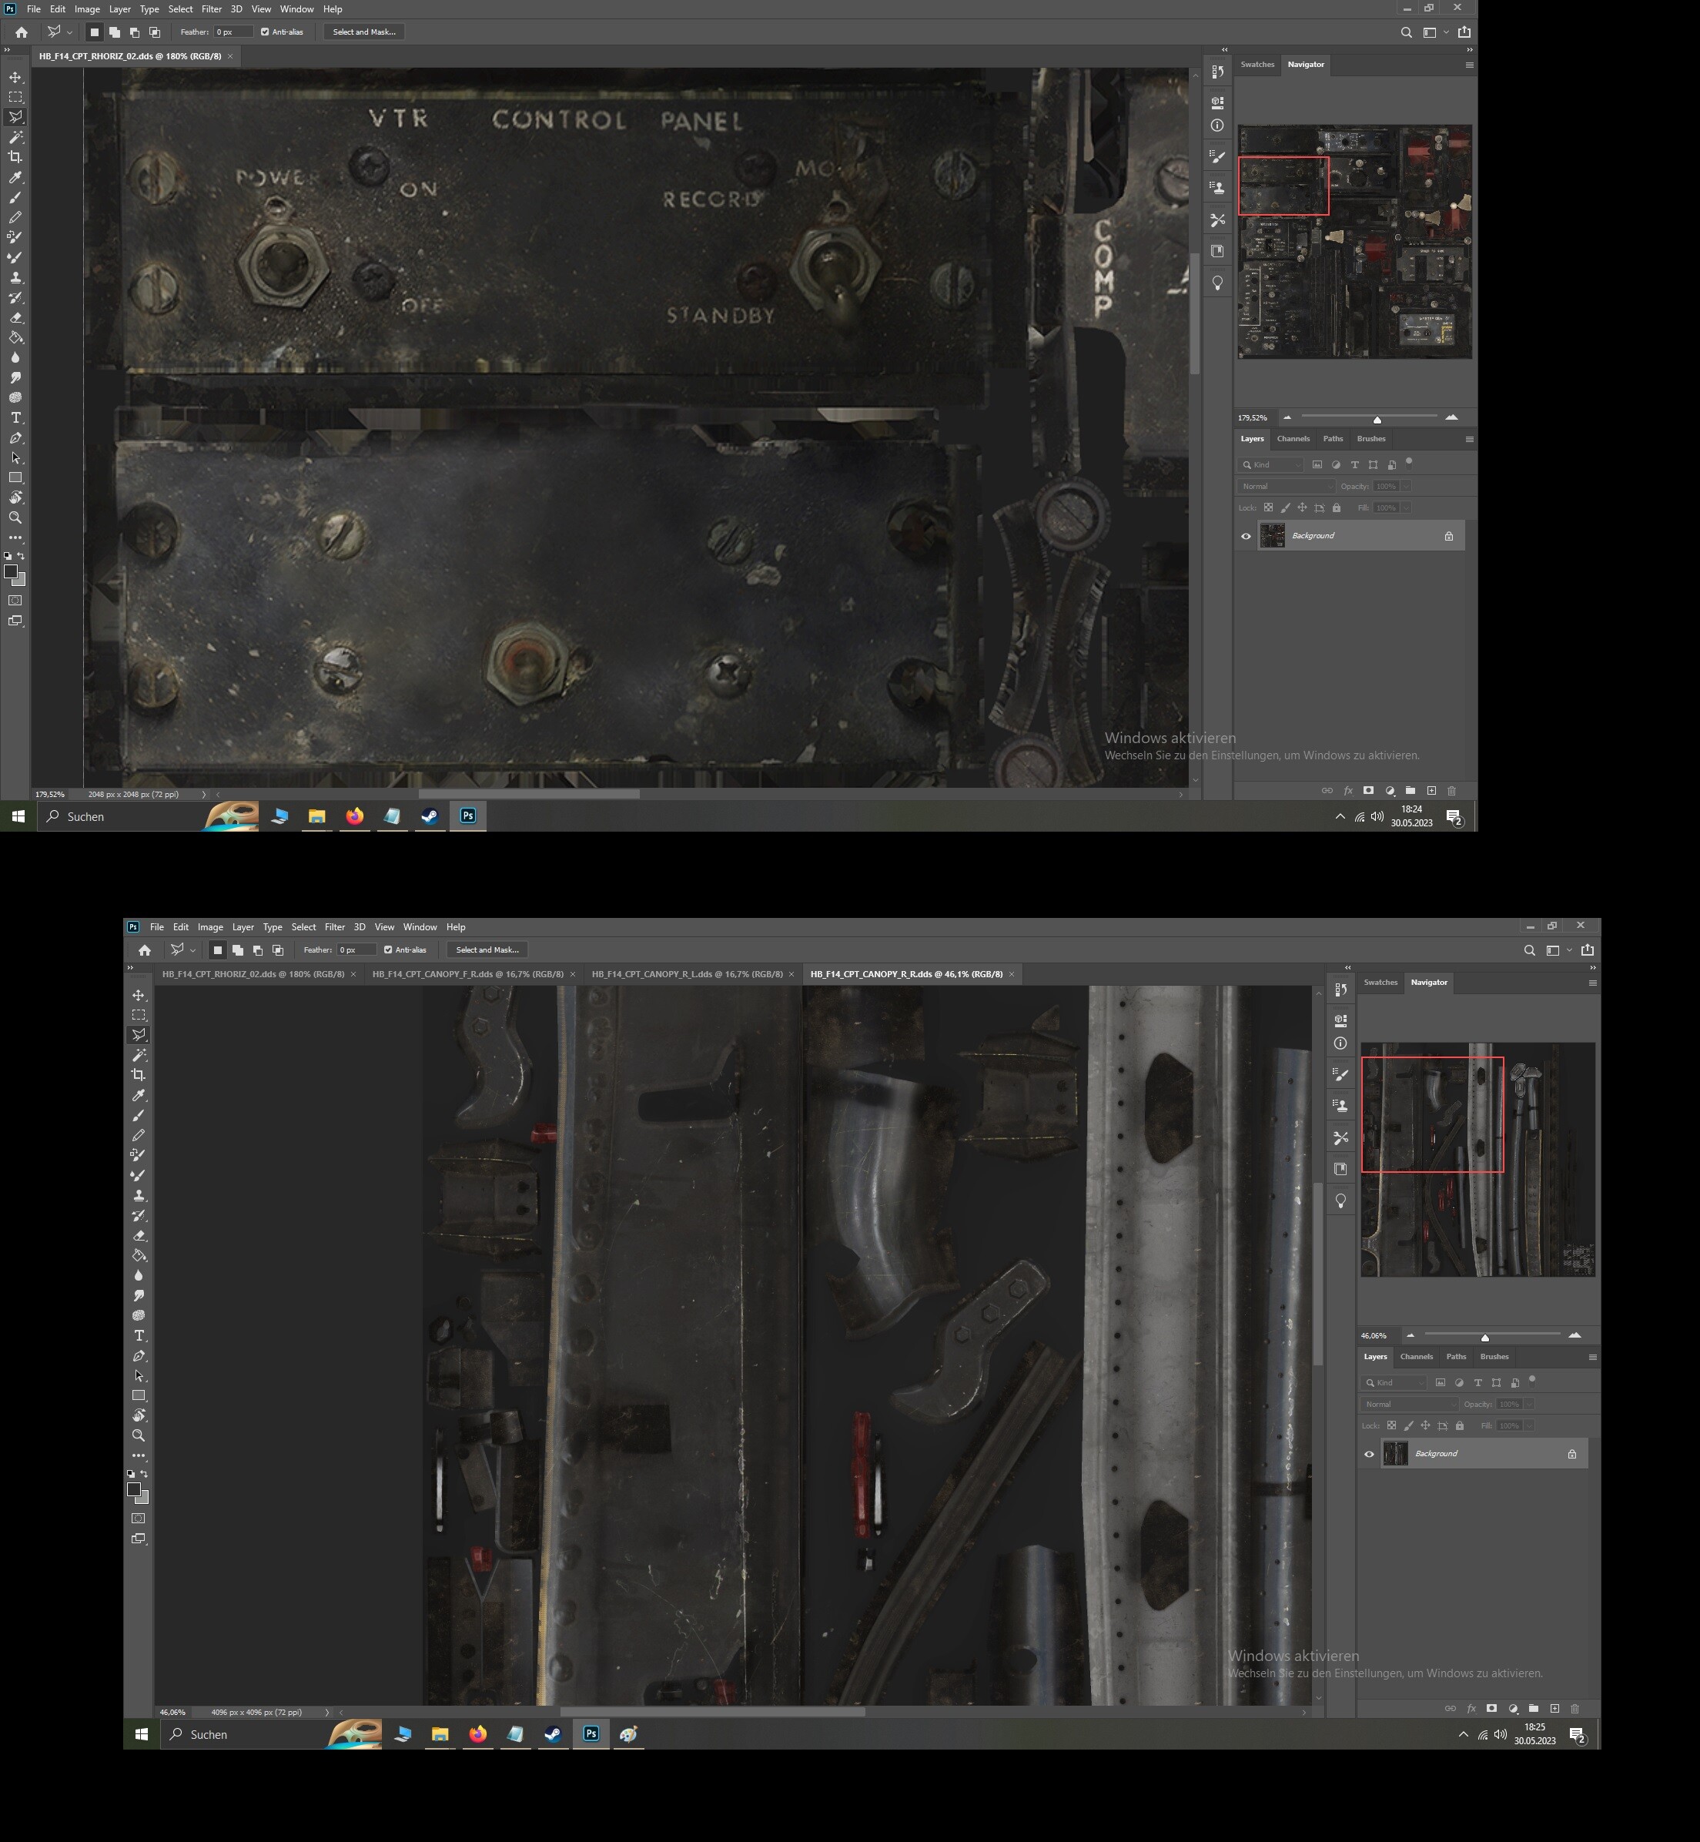Select the Brush tool in bottom window
Viewport: 1700px width, 1842px height.
pyautogui.click(x=139, y=1115)
